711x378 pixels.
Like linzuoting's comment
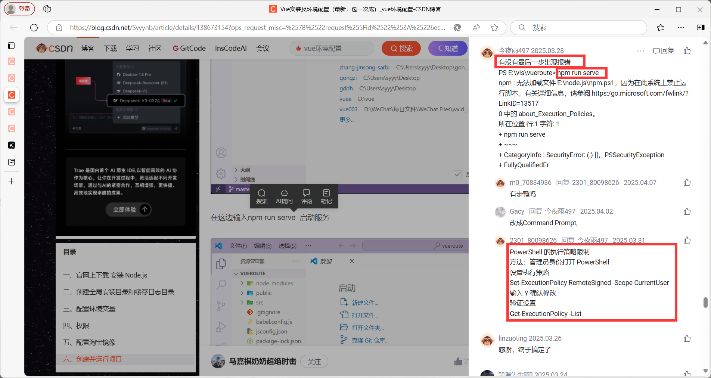pos(687,338)
